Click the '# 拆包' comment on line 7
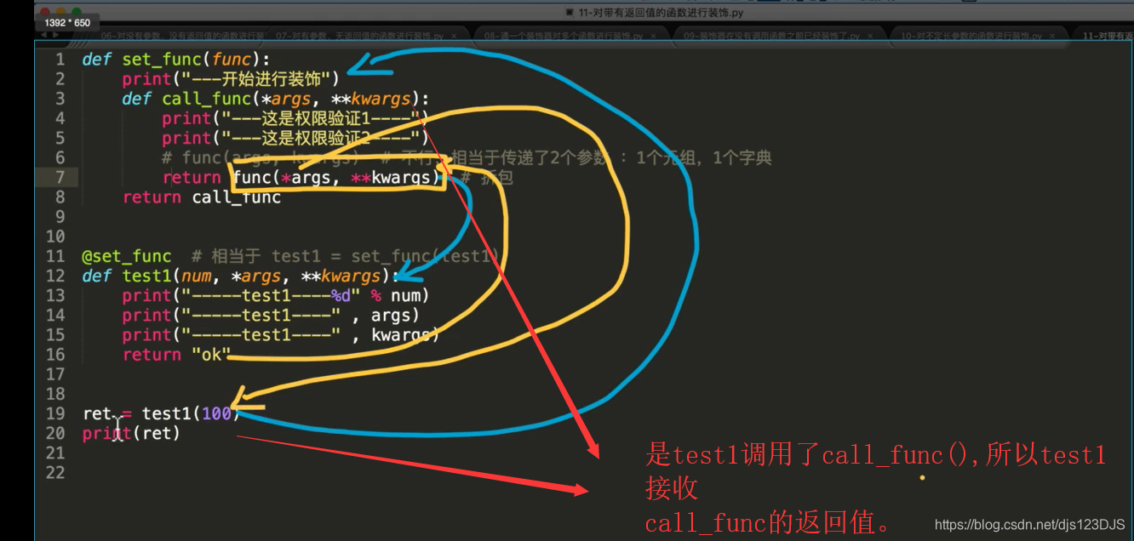 (487, 177)
